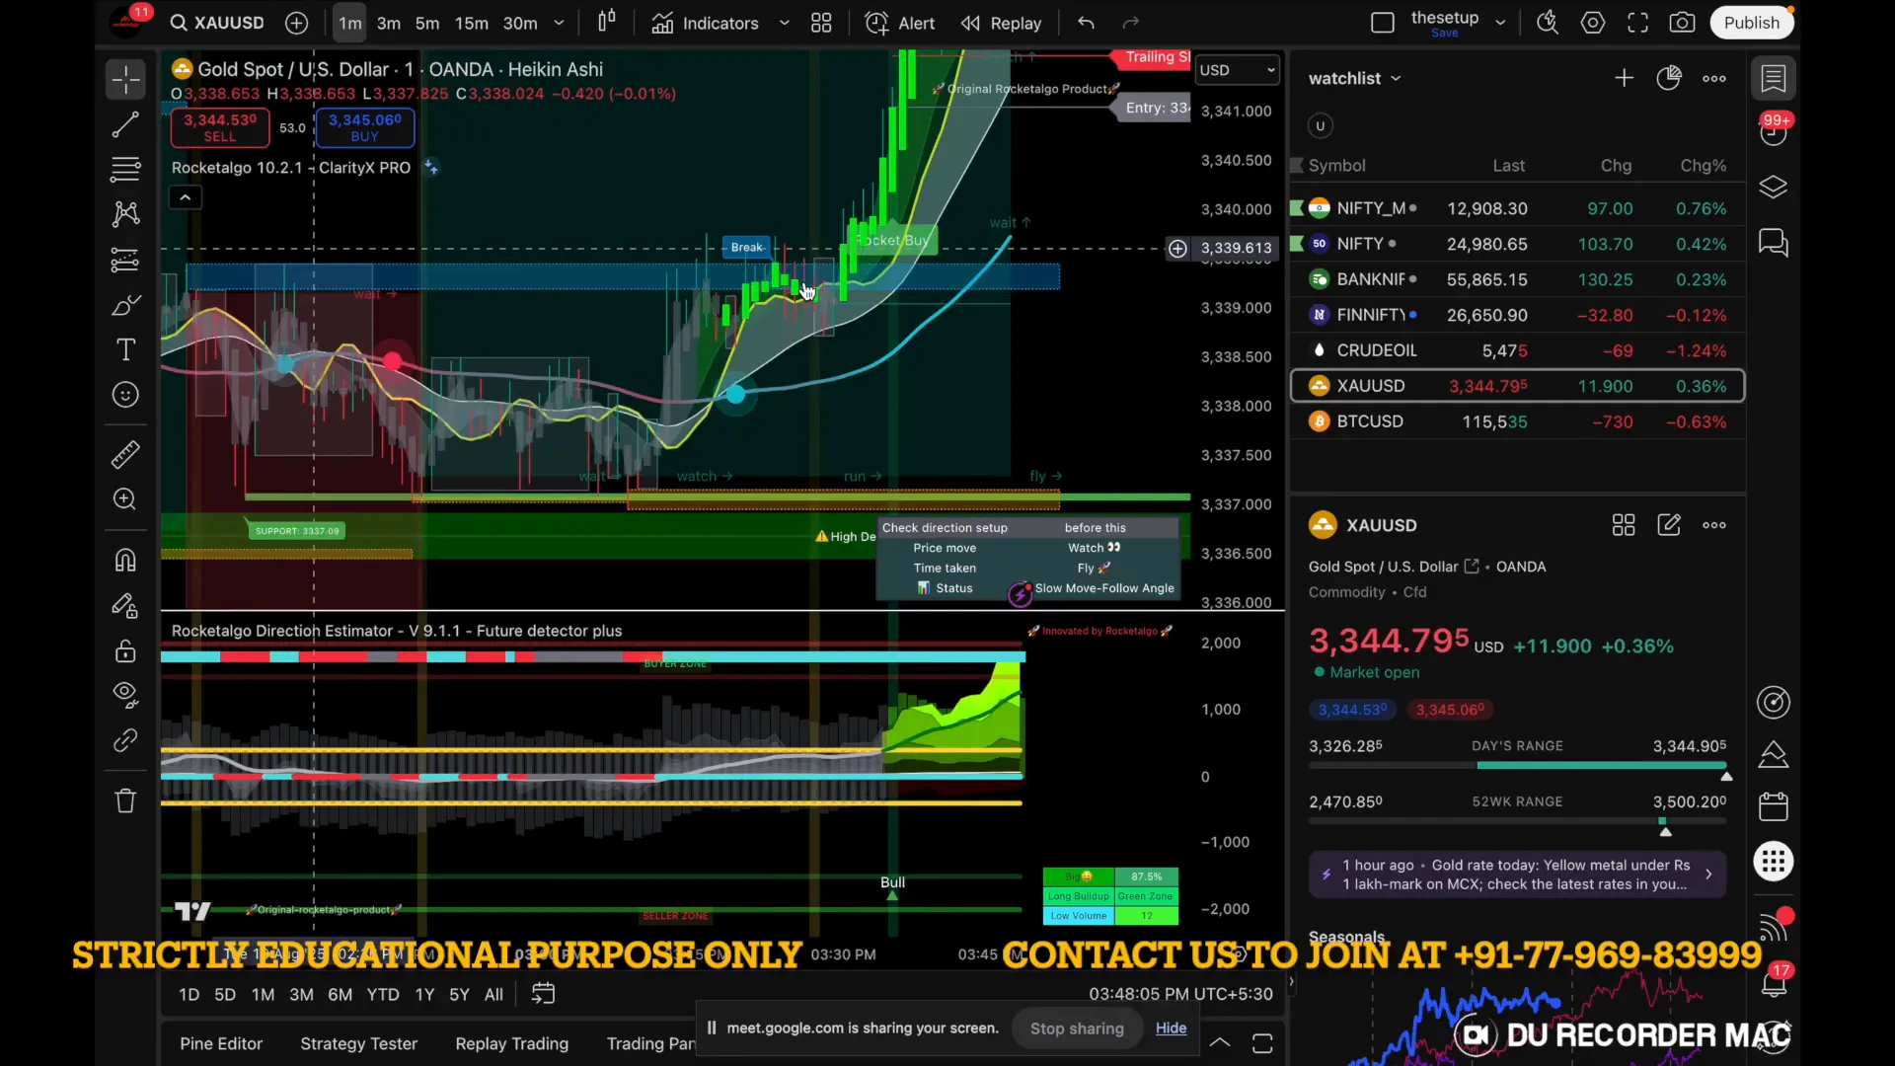Open chart settings hexagon icon

1593,23
